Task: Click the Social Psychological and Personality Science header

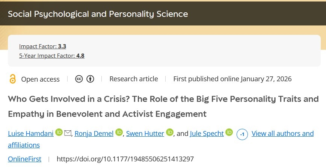Action: click(x=98, y=15)
